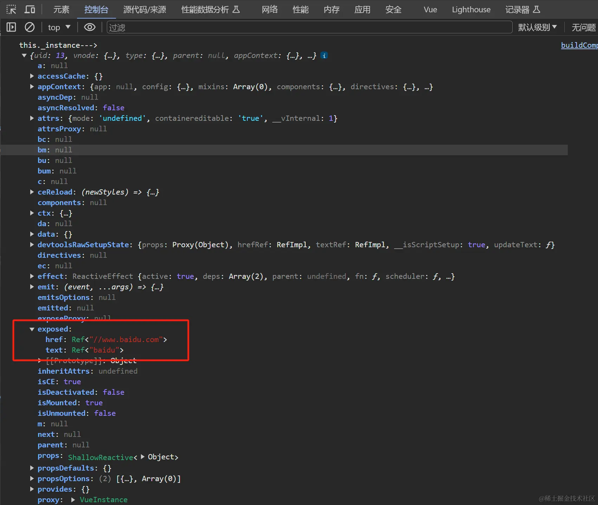Go to the 内存 tab

click(331, 9)
